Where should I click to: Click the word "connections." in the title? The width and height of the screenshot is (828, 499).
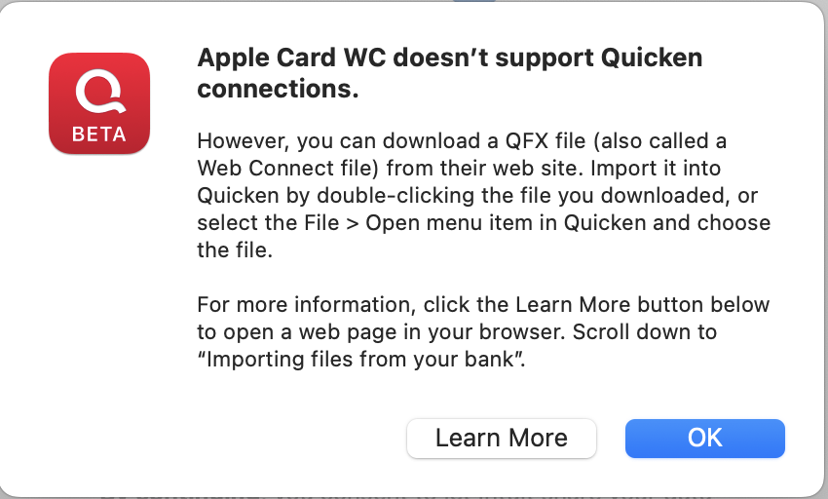278,89
